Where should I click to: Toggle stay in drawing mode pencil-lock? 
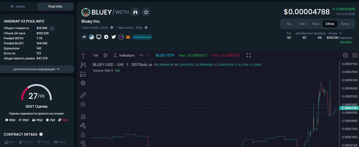[x=83, y=126]
